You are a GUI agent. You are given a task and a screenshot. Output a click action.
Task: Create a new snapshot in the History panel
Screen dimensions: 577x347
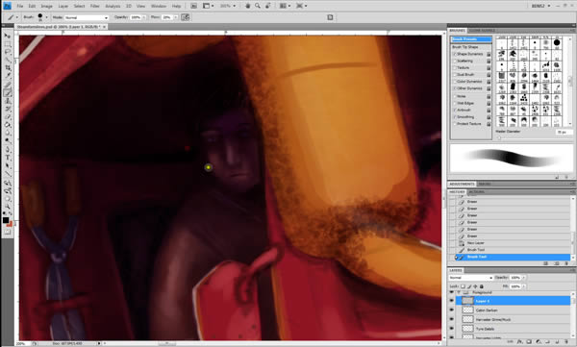click(x=557, y=263)
